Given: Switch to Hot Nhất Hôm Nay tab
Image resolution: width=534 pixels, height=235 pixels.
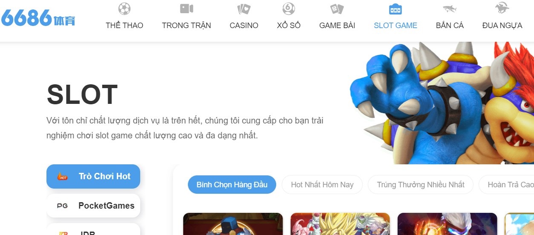Looking at the screenshot, I should click(322, 185).
